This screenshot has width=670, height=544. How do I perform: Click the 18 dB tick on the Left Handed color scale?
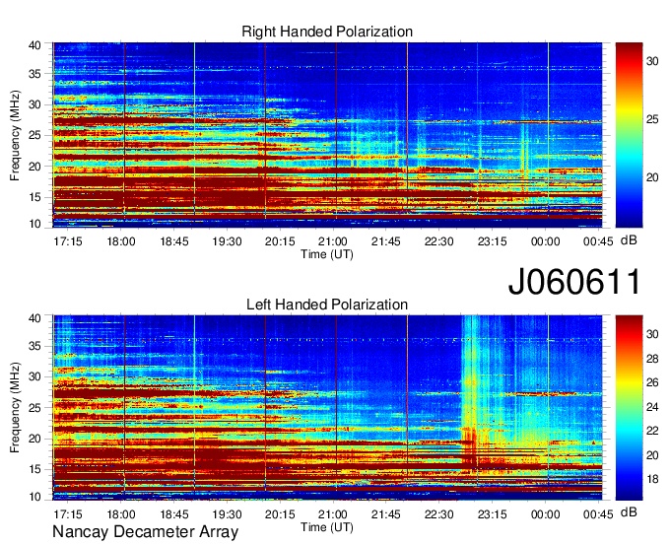(x=652, y=479)
